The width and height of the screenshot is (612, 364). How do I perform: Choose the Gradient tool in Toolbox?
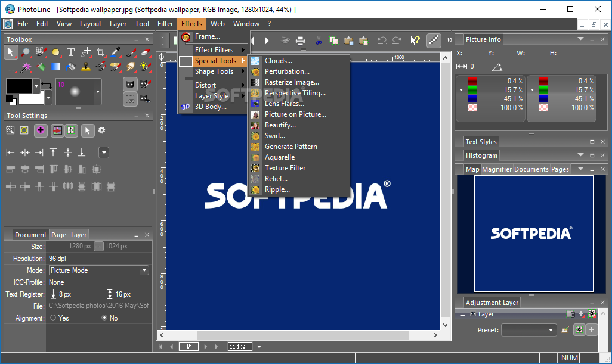point(55,67)
